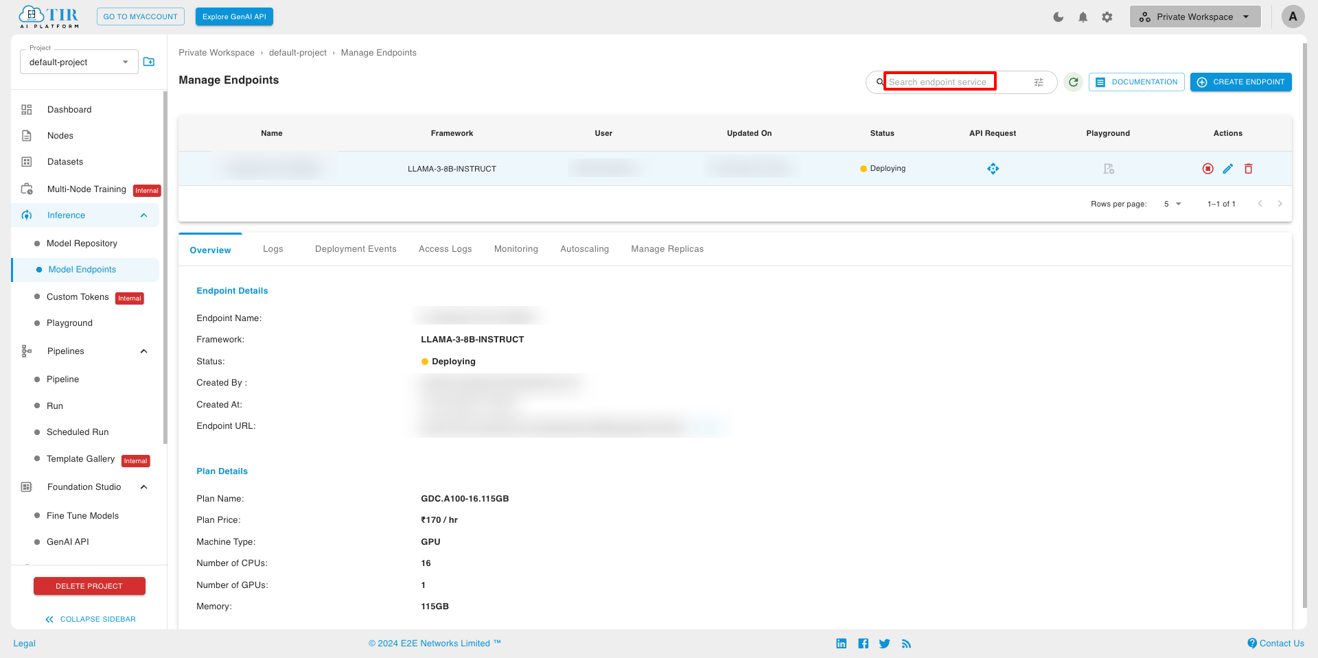Viewport: 1318px width, 658px height.
Task: Click the Multi-Node Training sidebar icon
Action: point(27,189)
